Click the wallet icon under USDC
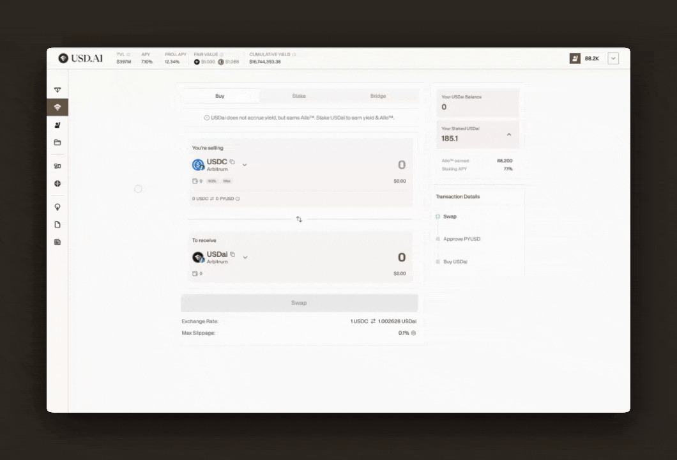 pos(195,181)
